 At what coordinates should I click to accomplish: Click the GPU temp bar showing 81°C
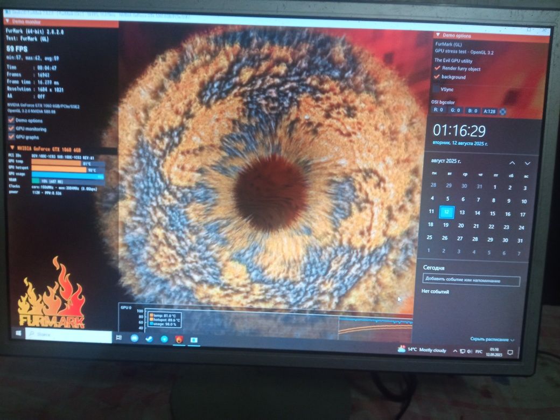68,163
